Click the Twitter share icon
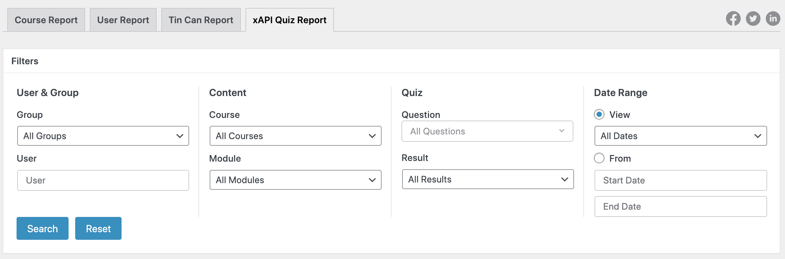The image size is (785, 259). tap(753, 19)
